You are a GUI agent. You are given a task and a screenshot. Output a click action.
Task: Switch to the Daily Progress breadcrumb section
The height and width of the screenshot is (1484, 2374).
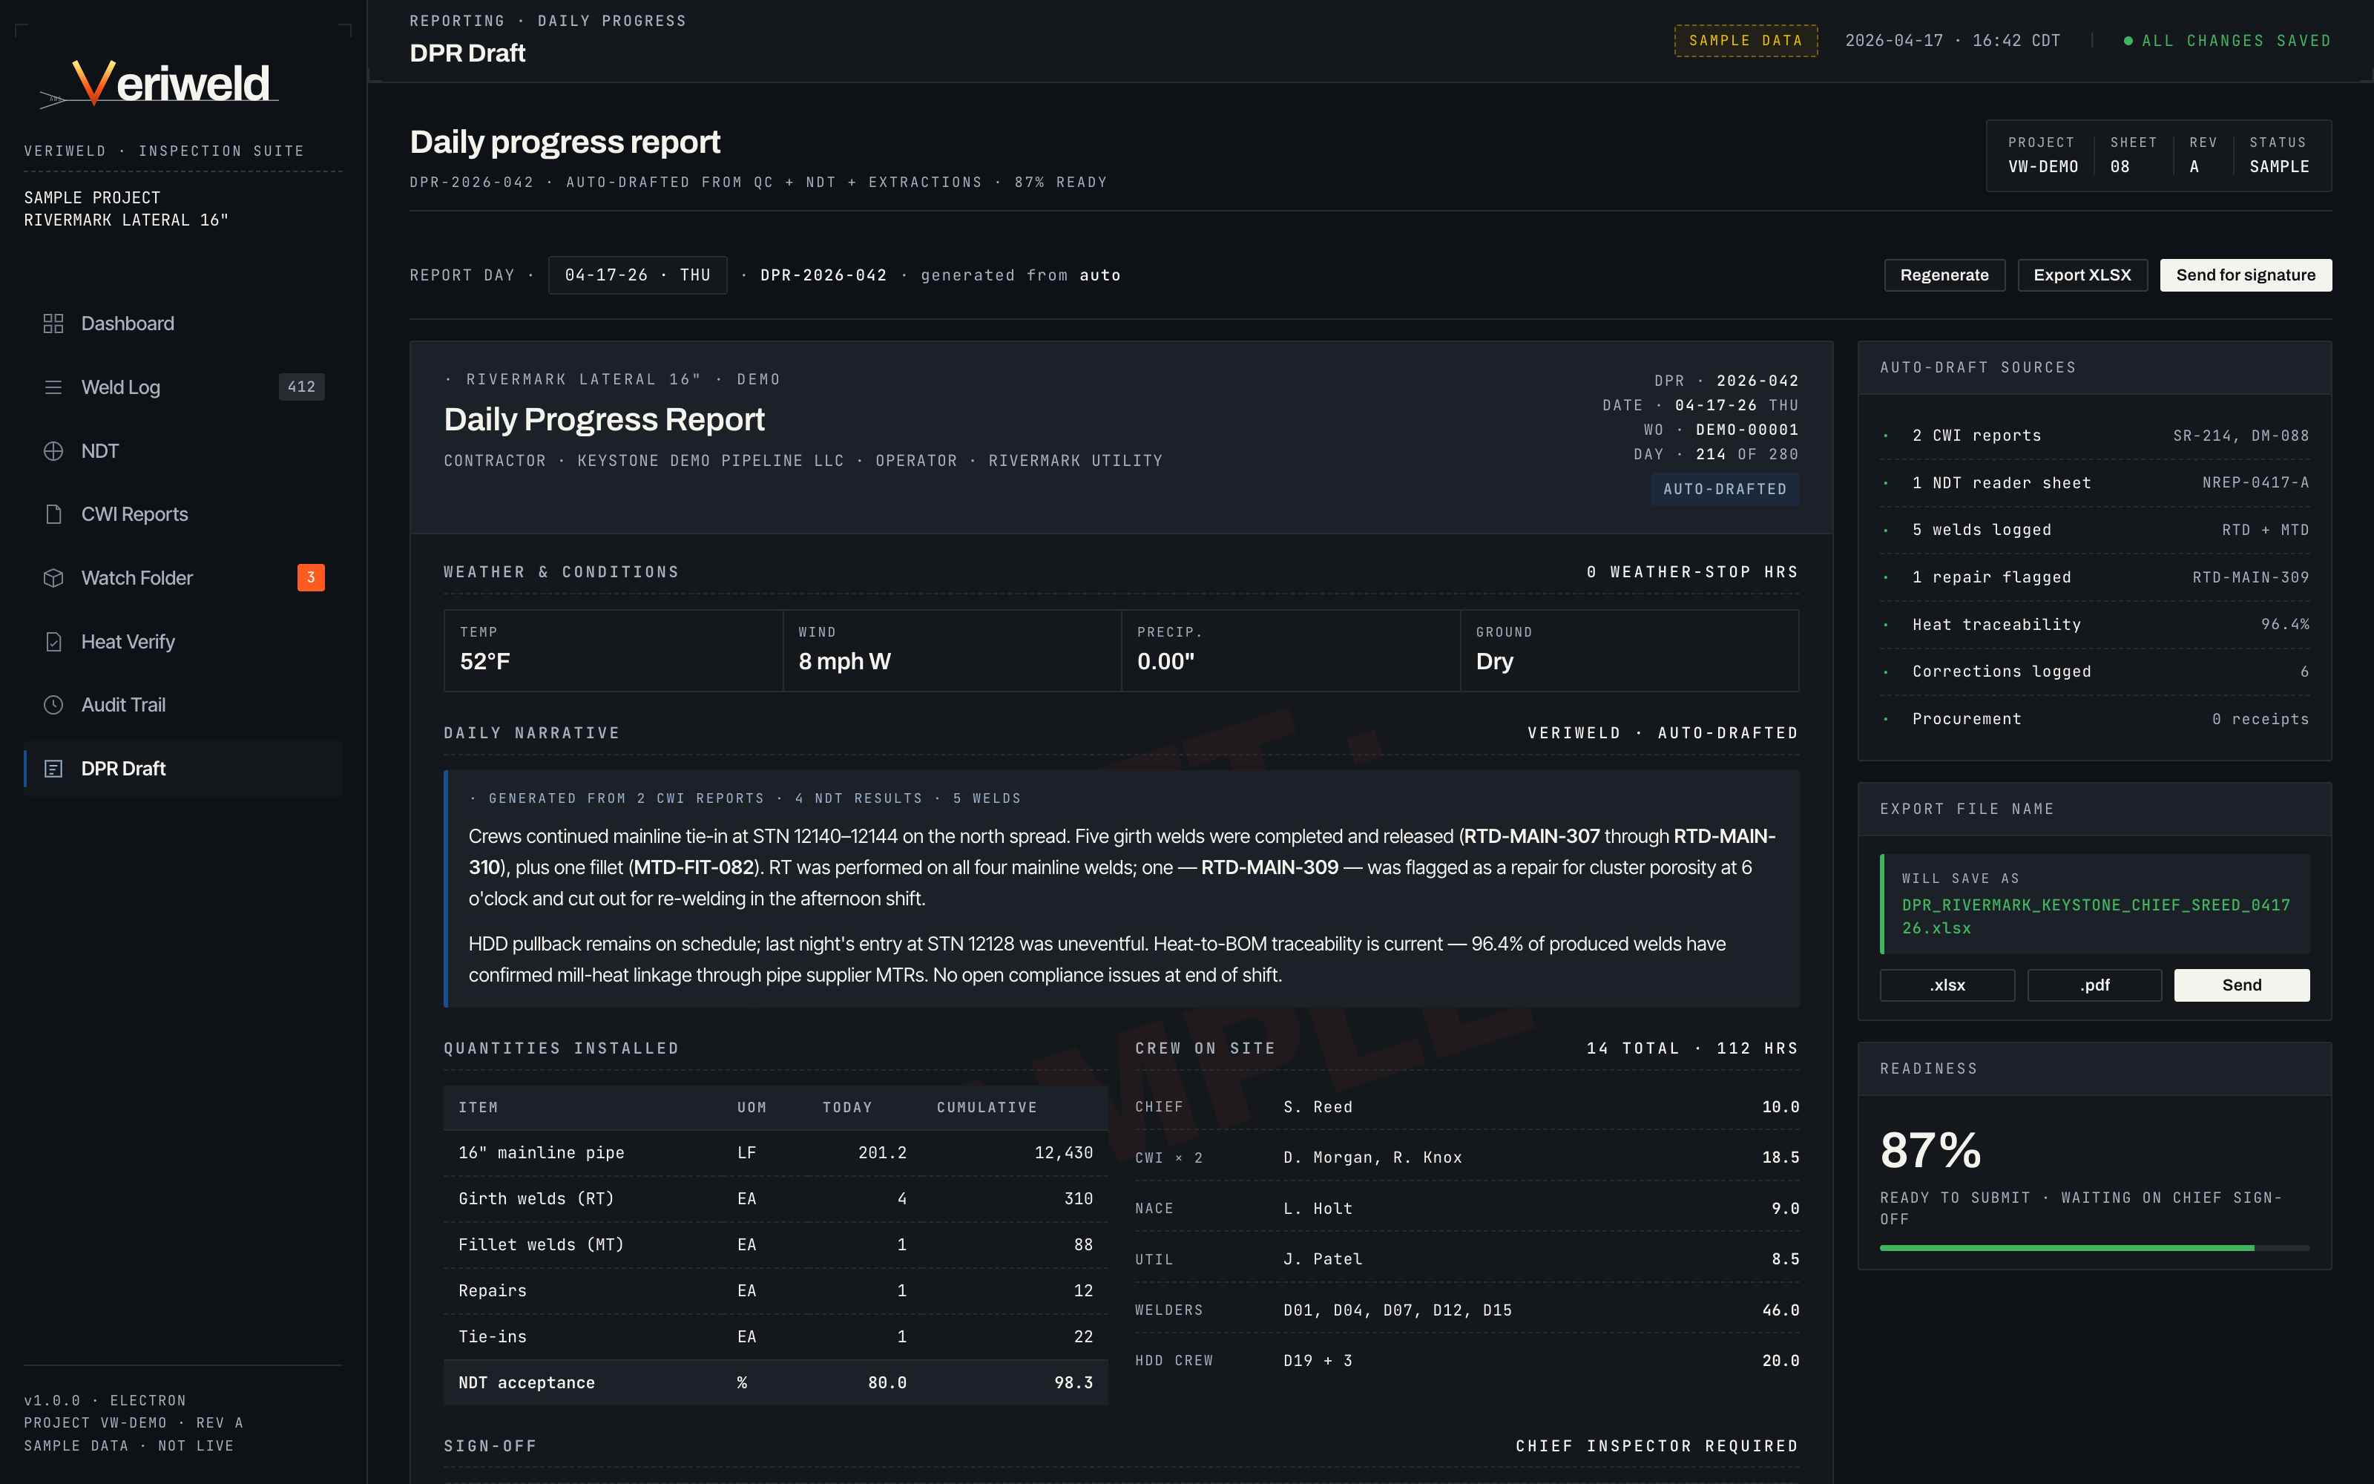click(x=610, y=19)
